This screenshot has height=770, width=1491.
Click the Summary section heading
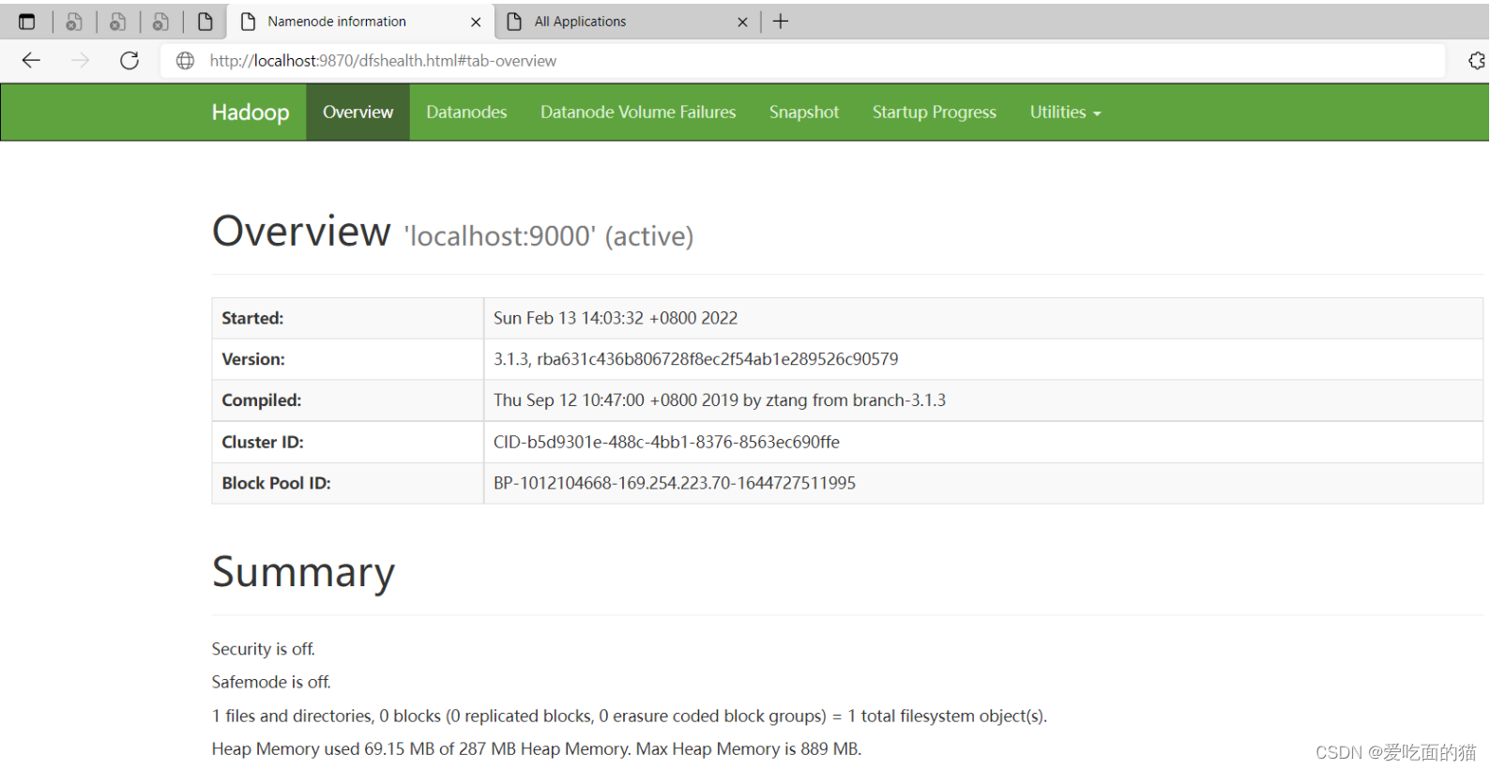pos(303,572)
